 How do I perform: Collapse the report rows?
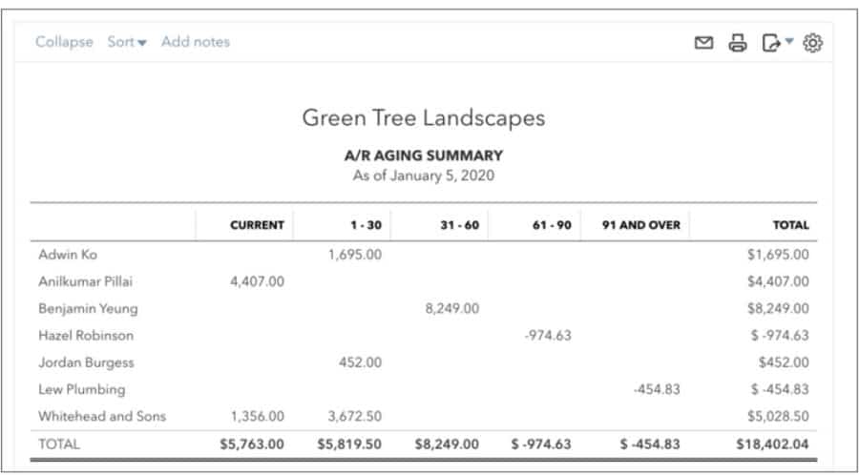(64, 42)
